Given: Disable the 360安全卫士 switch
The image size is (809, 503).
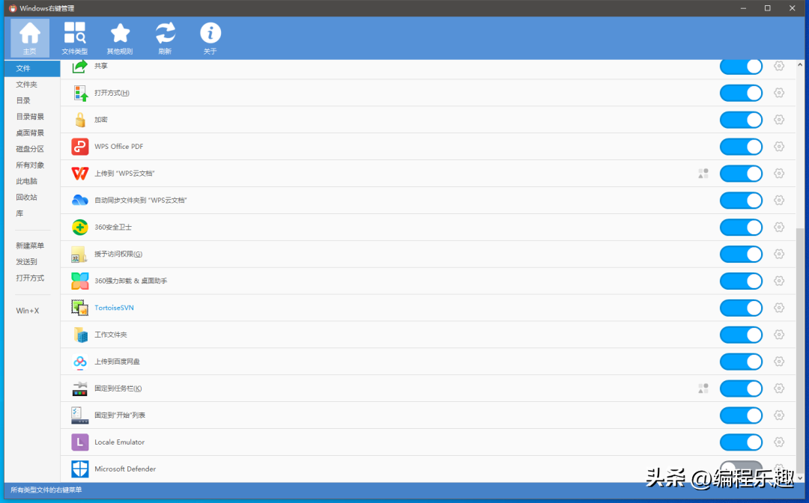Looking at the screenshot, I should [x=741, y=227].
